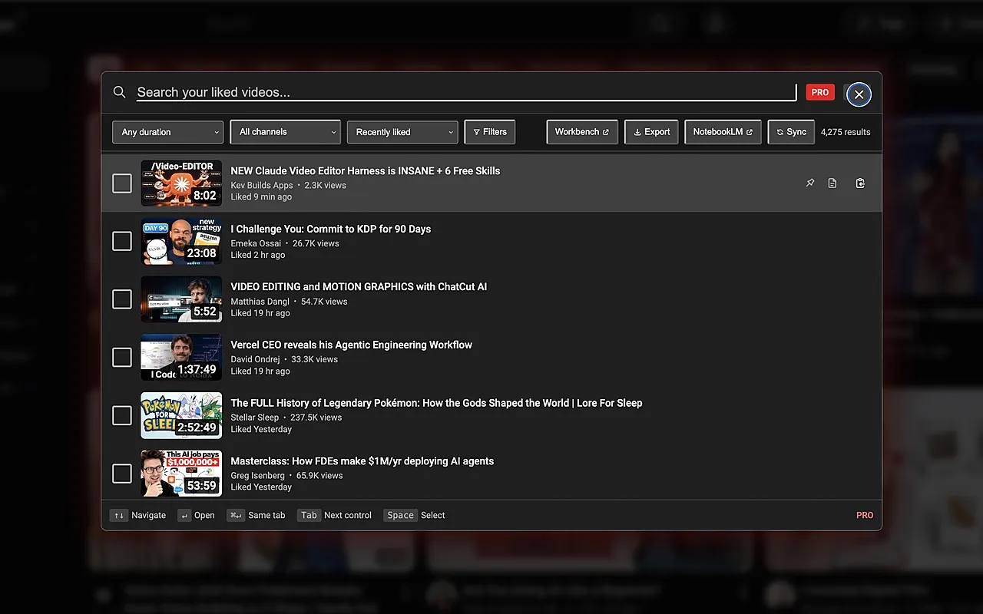Check the box beside the ChatCut AI video
The width and height of the screenshot is (983, 614).
click(122, 299)
